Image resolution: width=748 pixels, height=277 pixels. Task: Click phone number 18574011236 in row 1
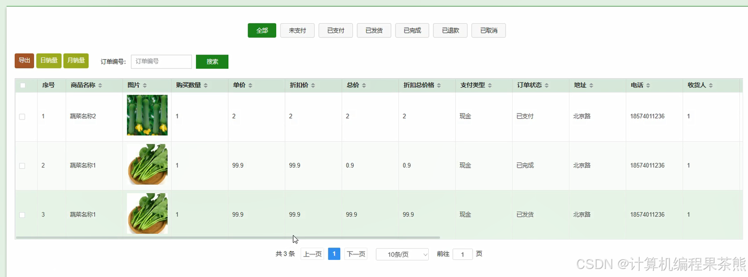pyautogui.click(x=647, y=116)
